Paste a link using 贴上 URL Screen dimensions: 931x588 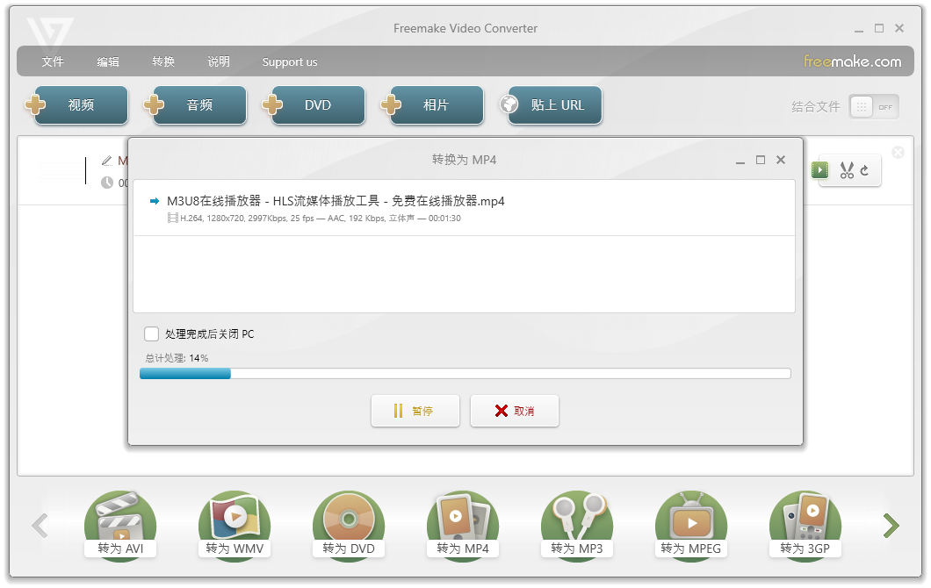555,105
